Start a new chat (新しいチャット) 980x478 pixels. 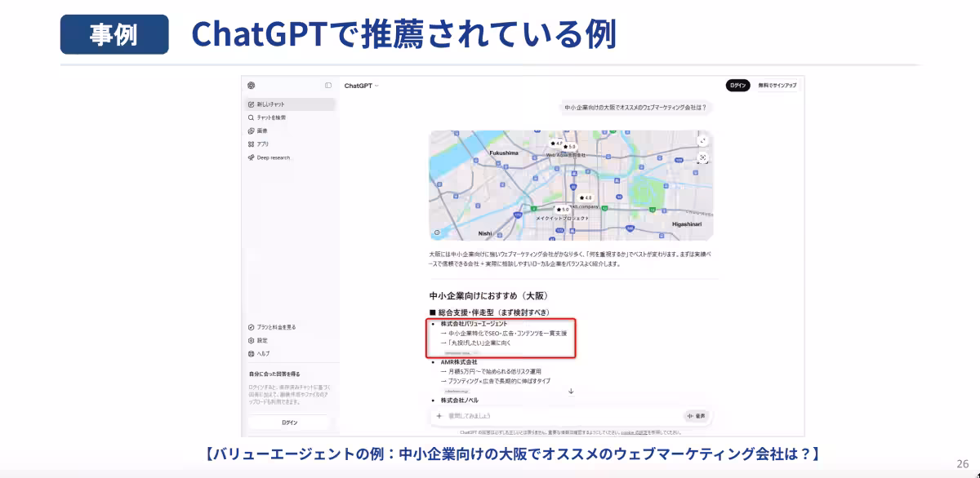pyautogui.click(x=291, y=104)
